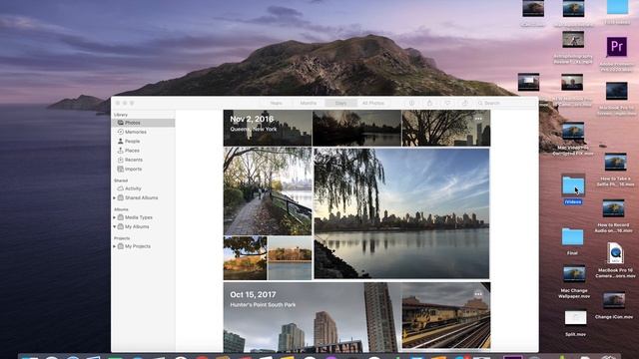Open the bare tree silhouette thumbnail
Viewport: 639px width, 359px height.
tap(446, 128)
